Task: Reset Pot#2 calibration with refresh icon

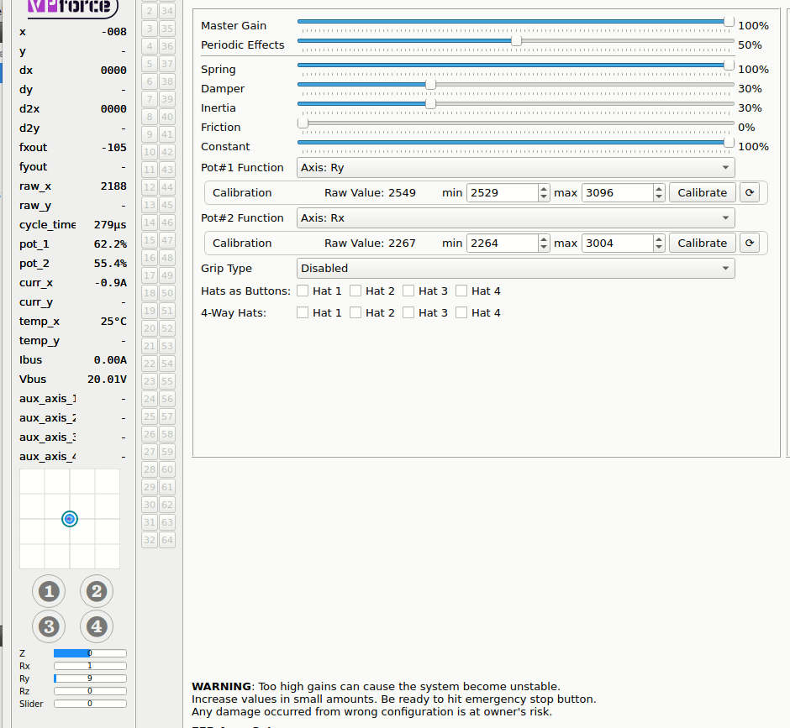Action: (750, 243)
